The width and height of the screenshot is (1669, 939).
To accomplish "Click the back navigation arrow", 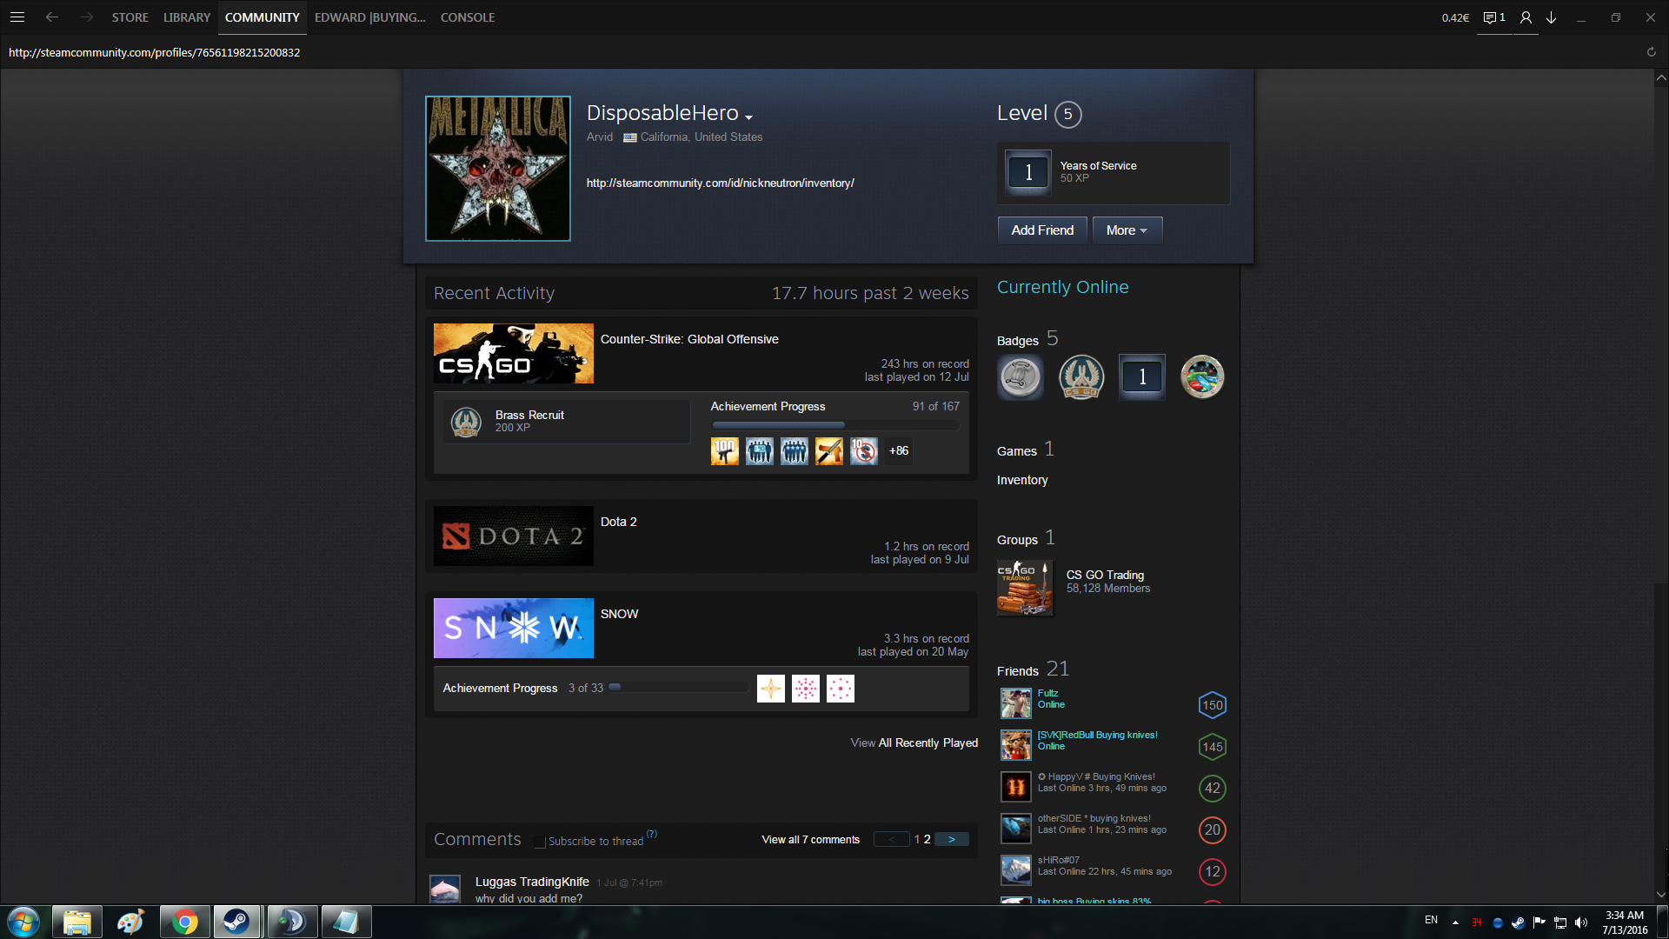I will click(x=52, y=17).
